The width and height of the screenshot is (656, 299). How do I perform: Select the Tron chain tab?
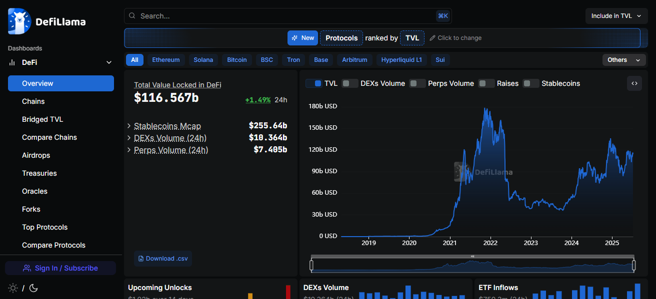tap(293, 60)
